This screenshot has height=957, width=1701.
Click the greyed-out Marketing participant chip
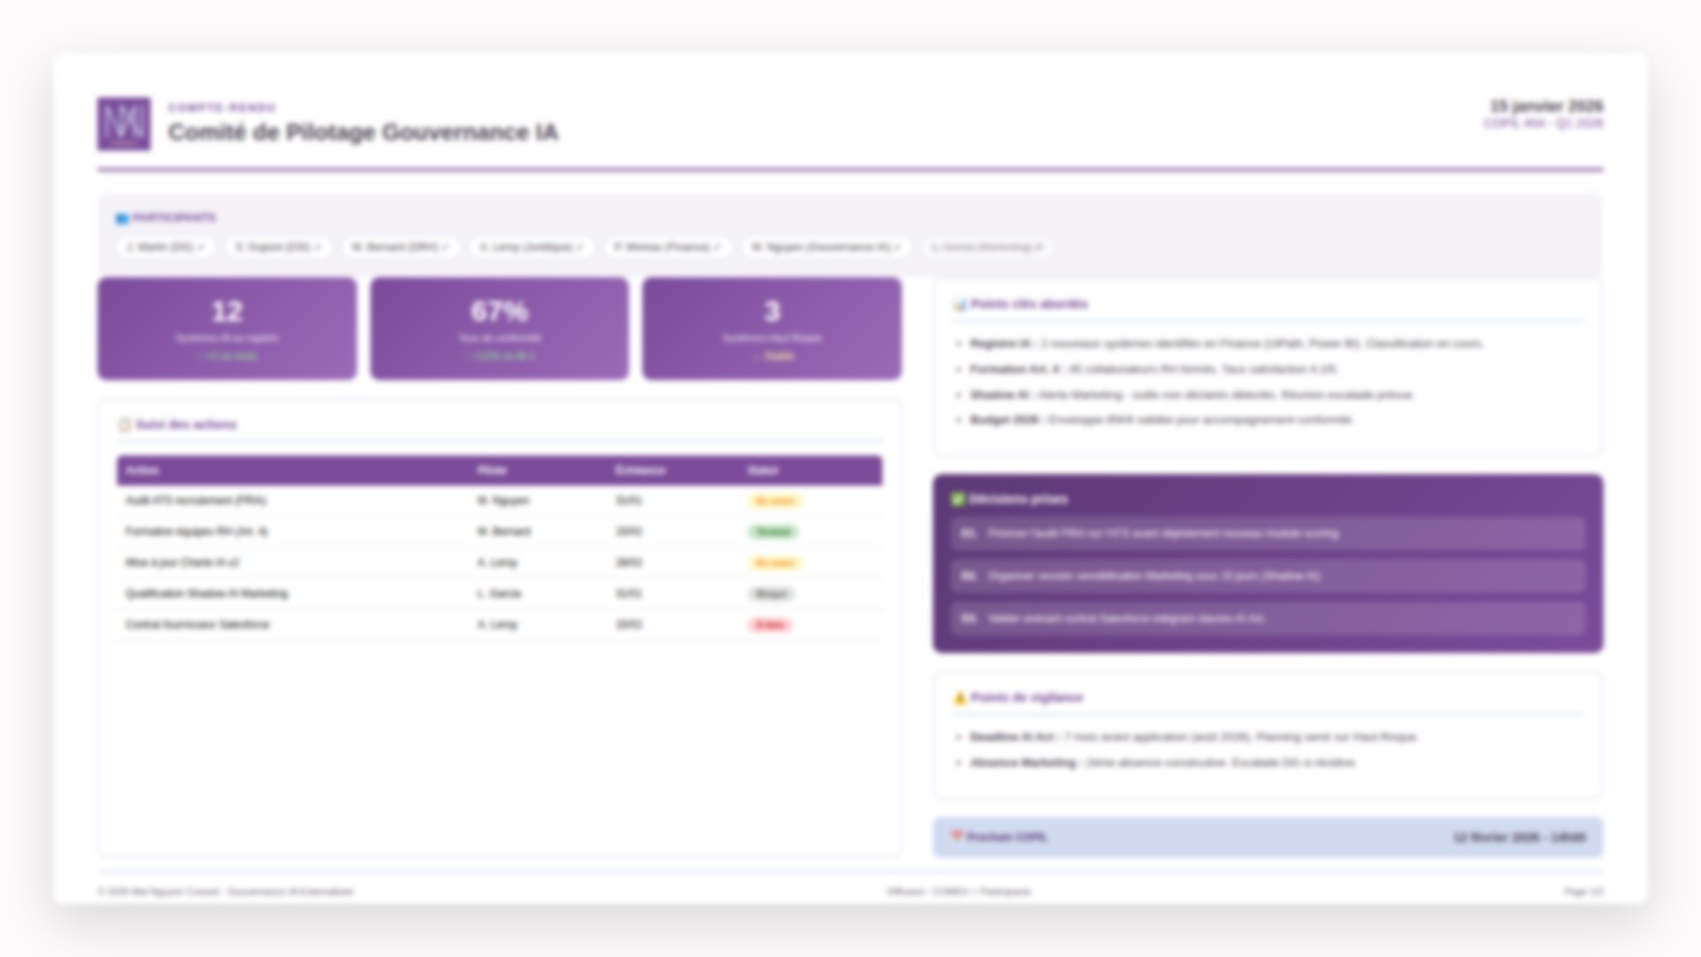[x=987, y=247]
